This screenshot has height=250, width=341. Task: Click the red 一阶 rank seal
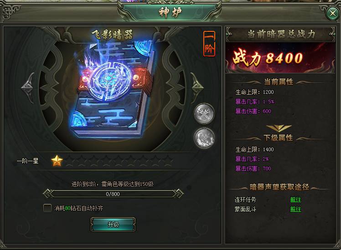point(209,44)
